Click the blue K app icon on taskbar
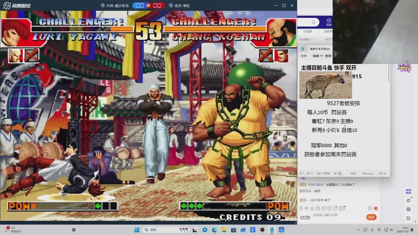Image resolution: width=418 pixels, height=235 pixels. click(x=253, y=230)
